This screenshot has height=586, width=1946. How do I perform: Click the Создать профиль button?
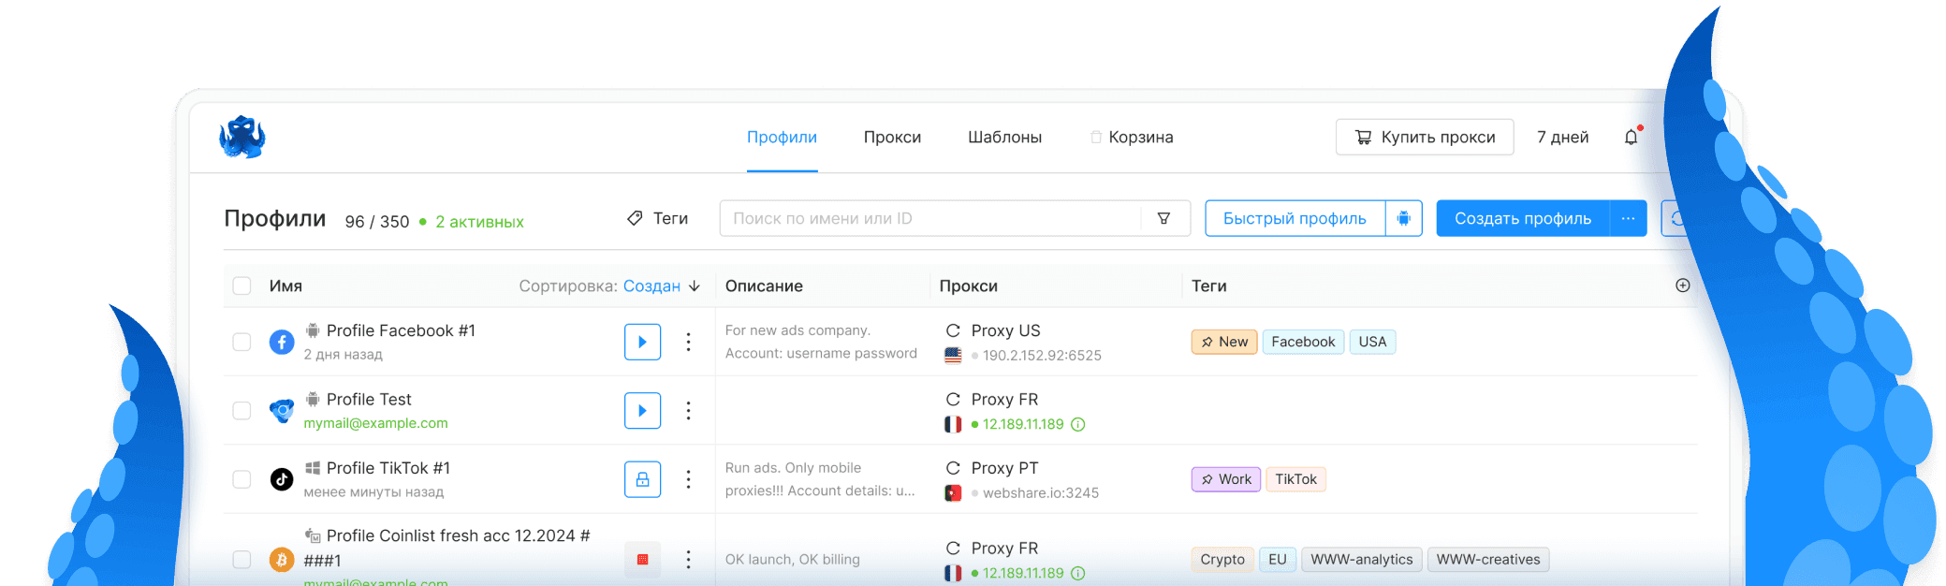click(1523, 218)
